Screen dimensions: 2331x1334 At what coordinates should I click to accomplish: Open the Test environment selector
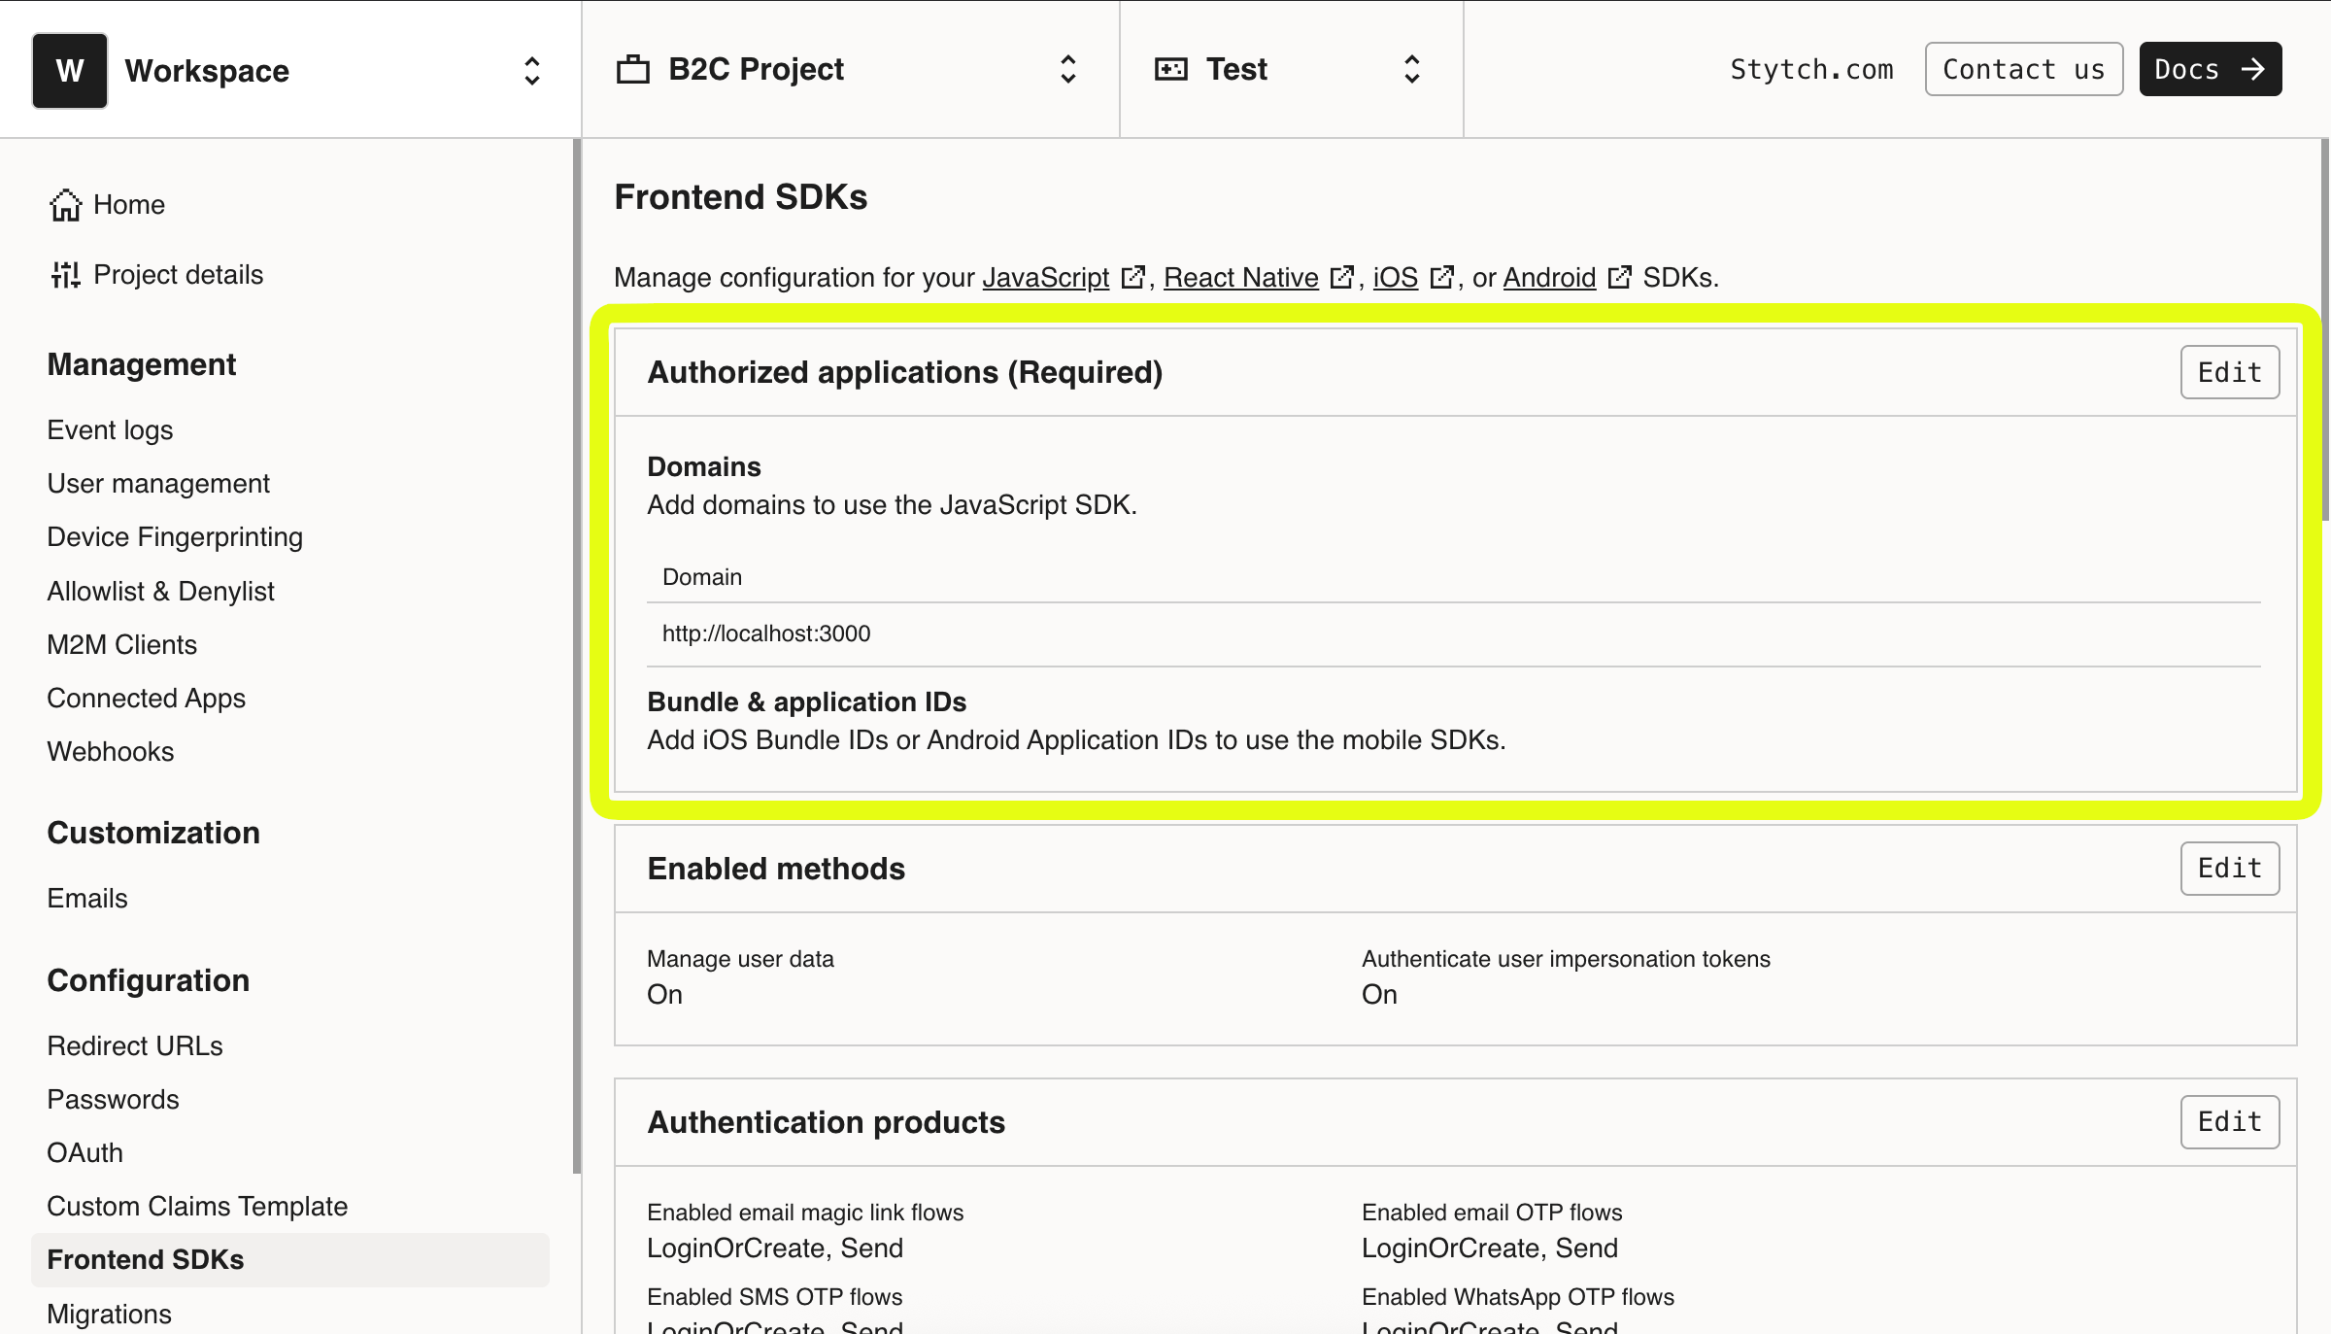(x=1412, y=69)
